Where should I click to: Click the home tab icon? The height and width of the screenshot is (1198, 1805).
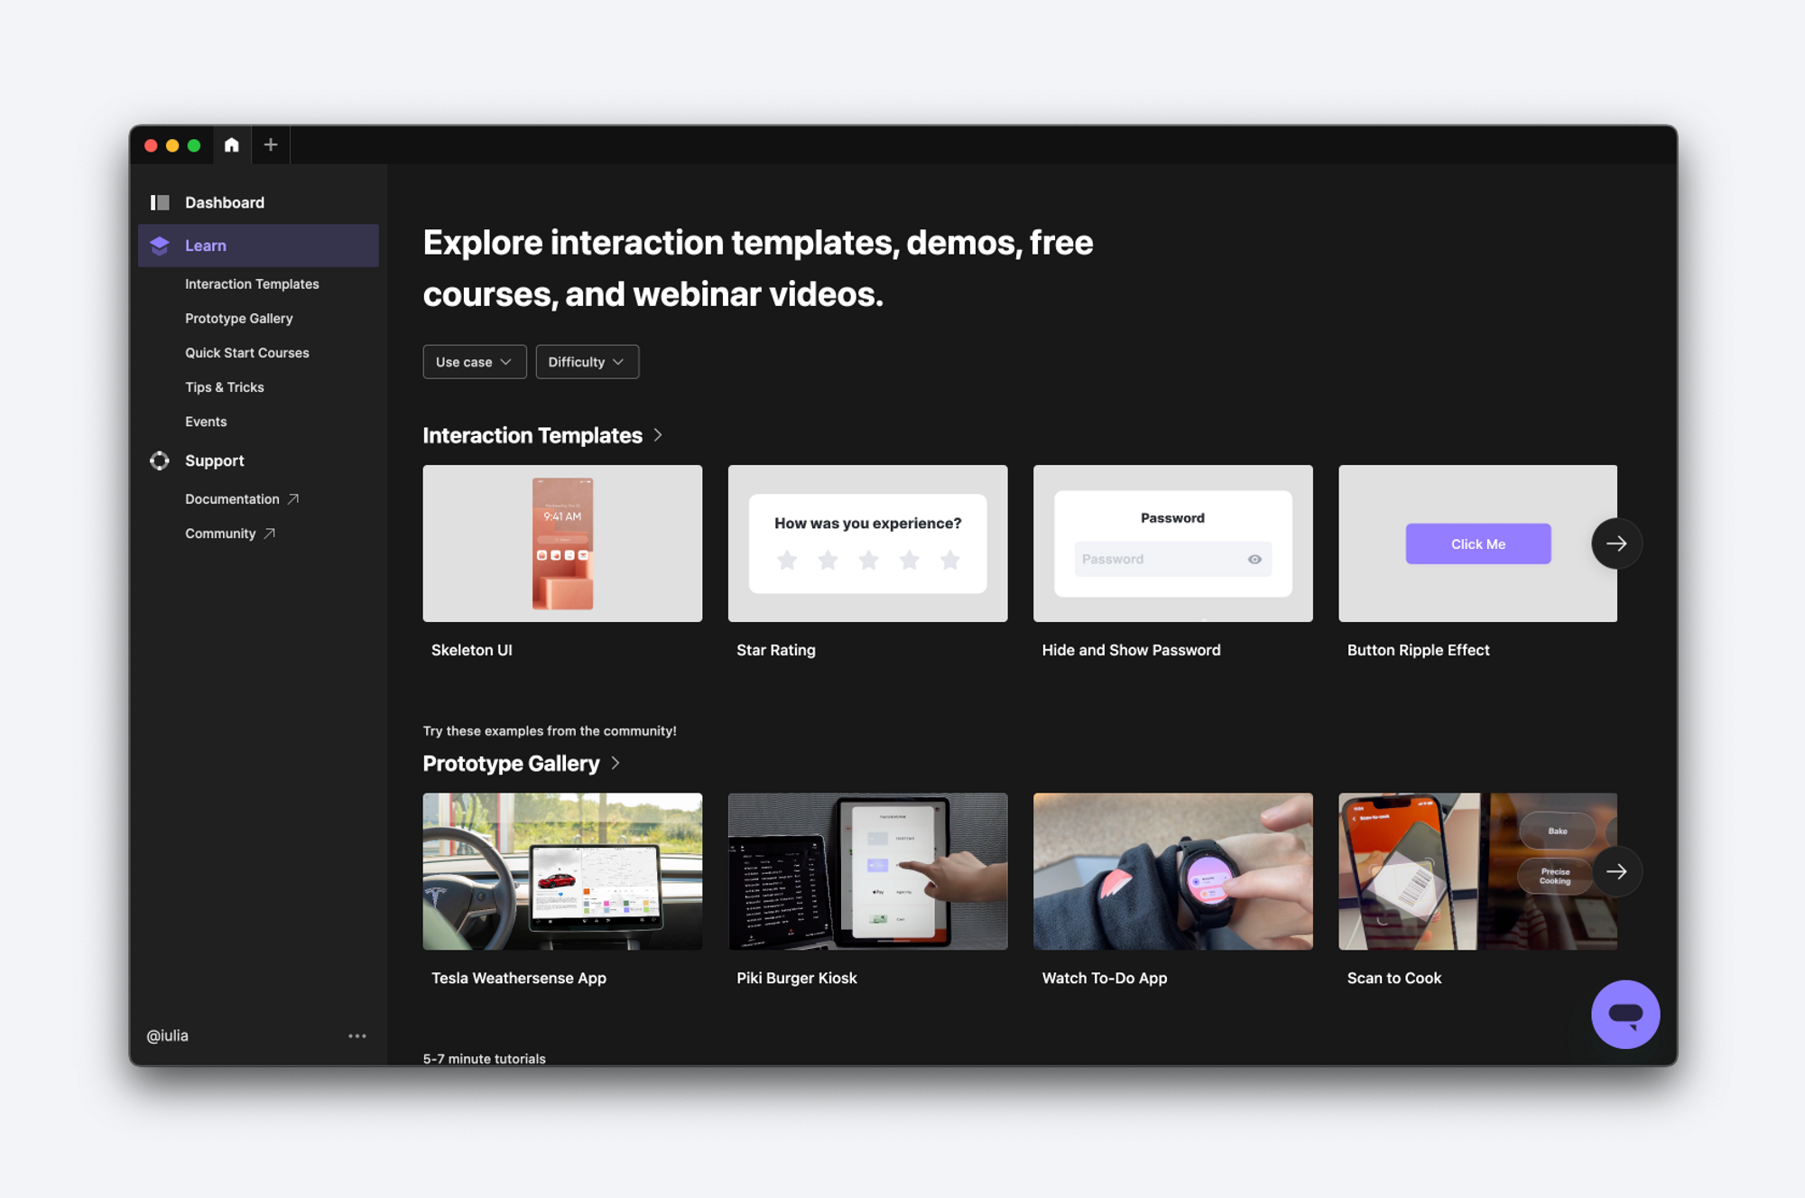pos(232,144)
